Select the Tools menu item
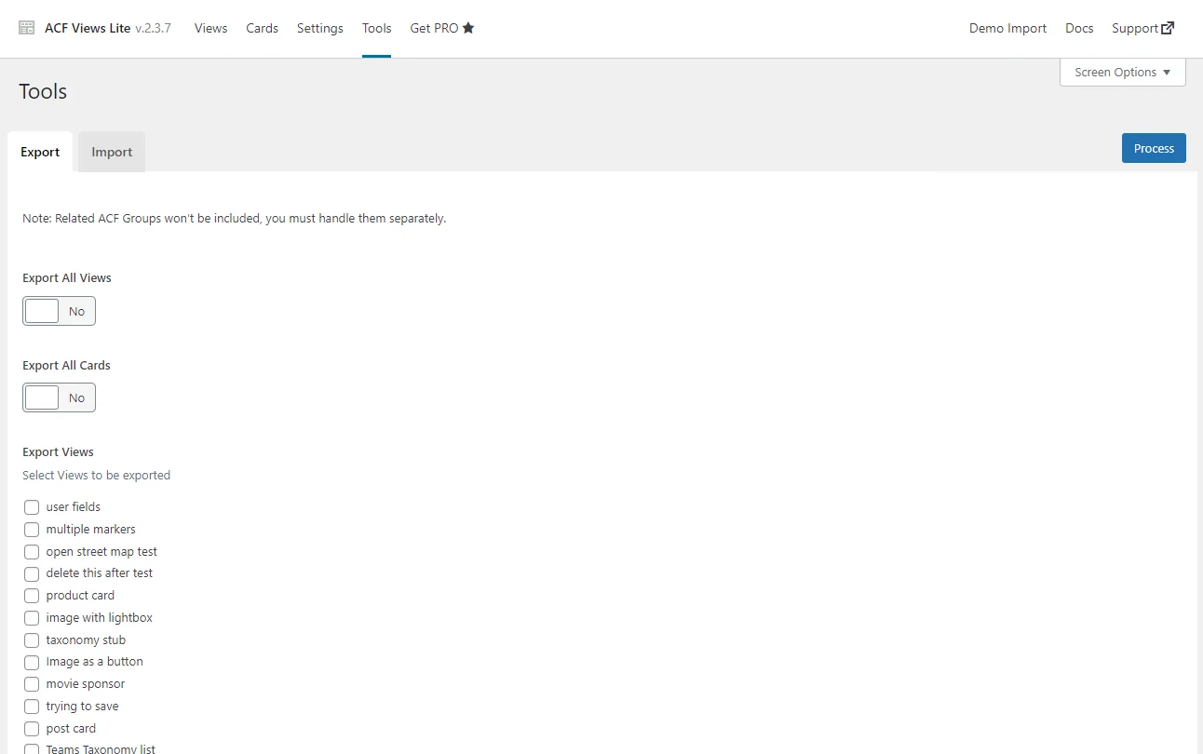 point(377,28)
